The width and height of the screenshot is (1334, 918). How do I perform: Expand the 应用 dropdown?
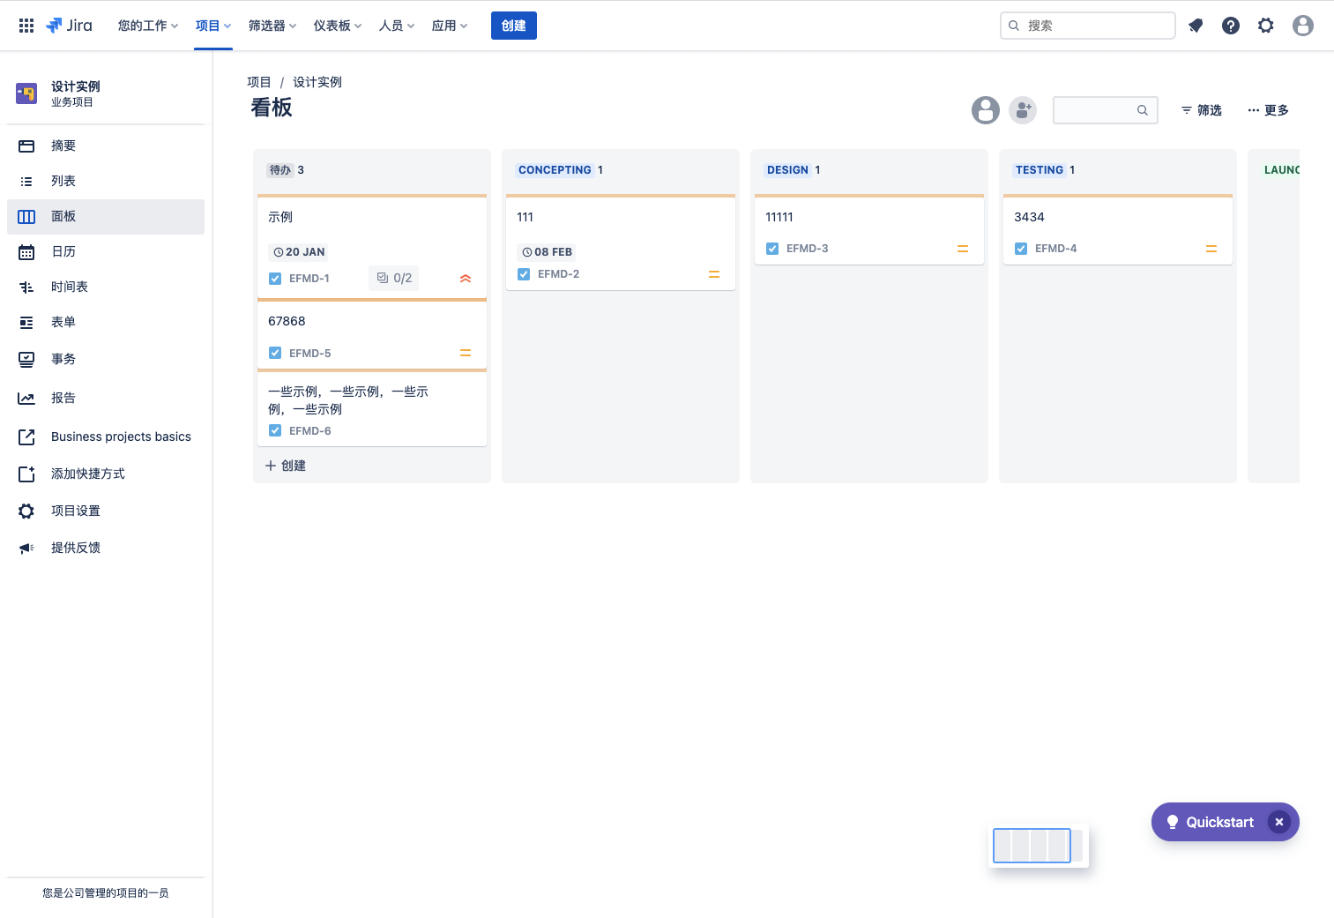[450, 26]
